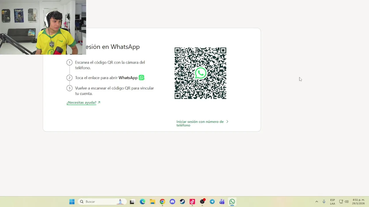369x207 pixels.
Task: Open the Windows Start menu
Action: coord(72,202)
